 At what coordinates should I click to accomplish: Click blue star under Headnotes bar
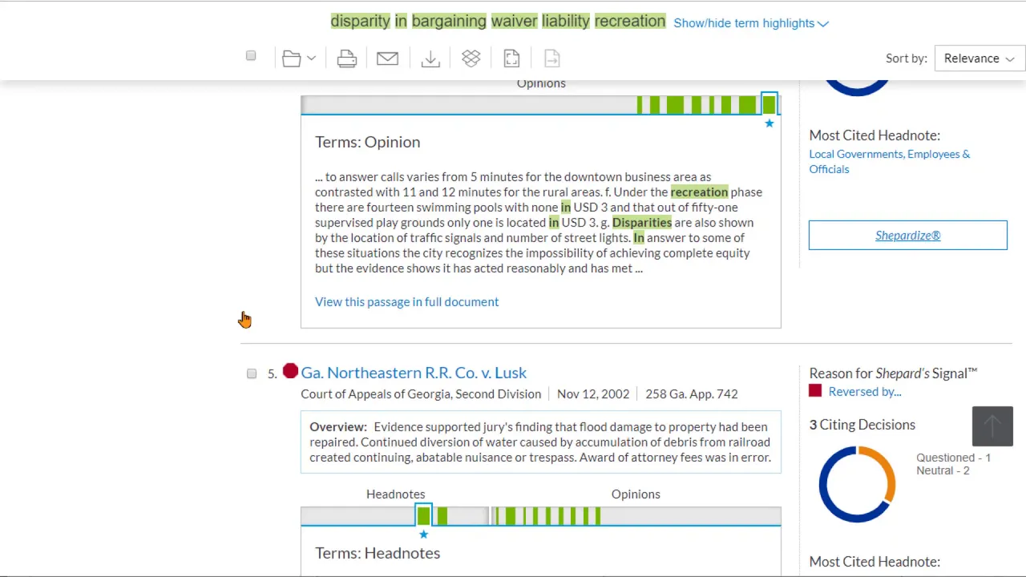[423, 535]
